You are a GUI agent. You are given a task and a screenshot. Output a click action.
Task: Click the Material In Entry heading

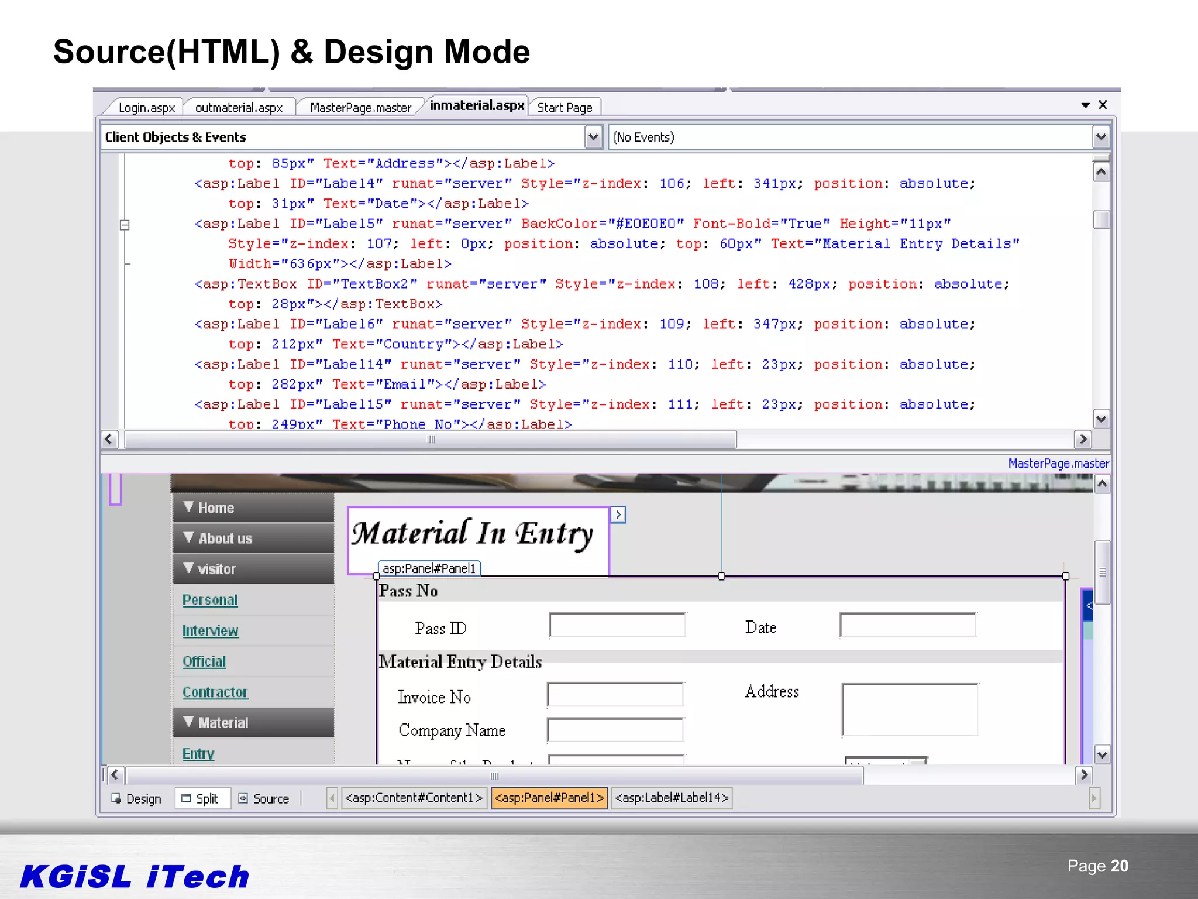473,534
